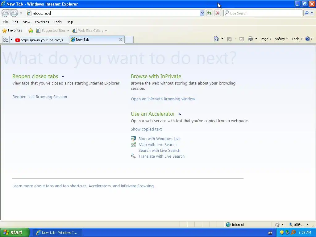Open the Edit menu
Image resolution: width=316 pixels, height=237 pixels.
point(15,22)
